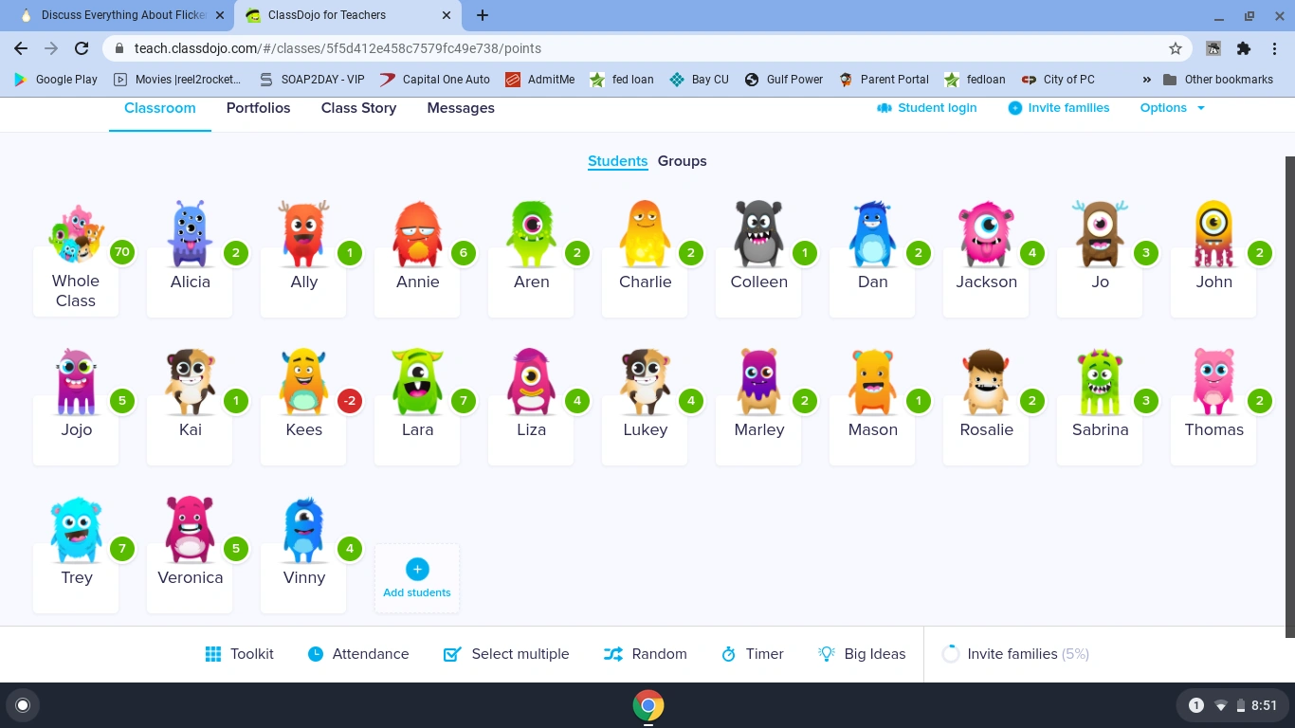
Task: Open the Messages tab
Action: coord(461,107)
